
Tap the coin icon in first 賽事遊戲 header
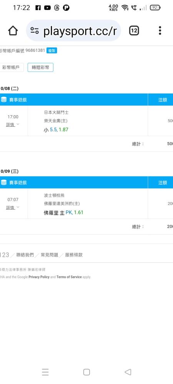[x=4, y=100]
